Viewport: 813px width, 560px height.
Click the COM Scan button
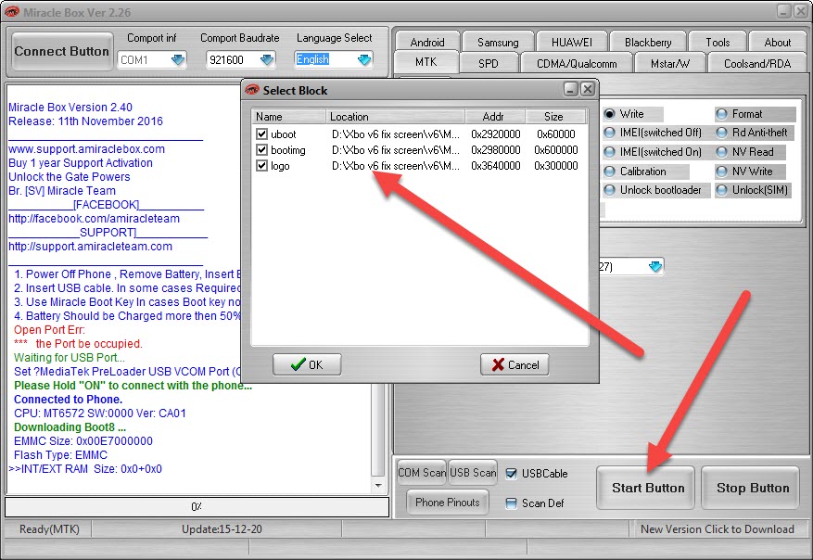pyautogui.click(x=421, y=472)
